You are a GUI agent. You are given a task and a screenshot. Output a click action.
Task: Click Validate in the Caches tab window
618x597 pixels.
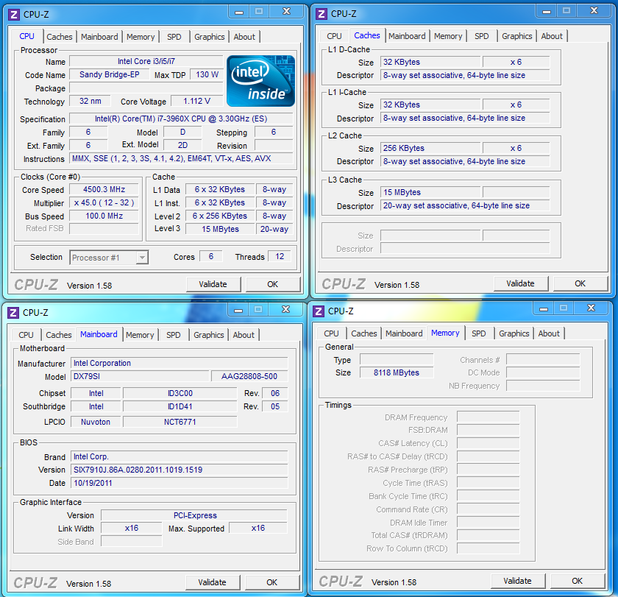520,283
